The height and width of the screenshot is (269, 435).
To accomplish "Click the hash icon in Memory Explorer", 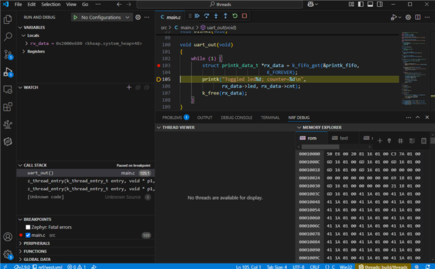I will pos(400,141).
